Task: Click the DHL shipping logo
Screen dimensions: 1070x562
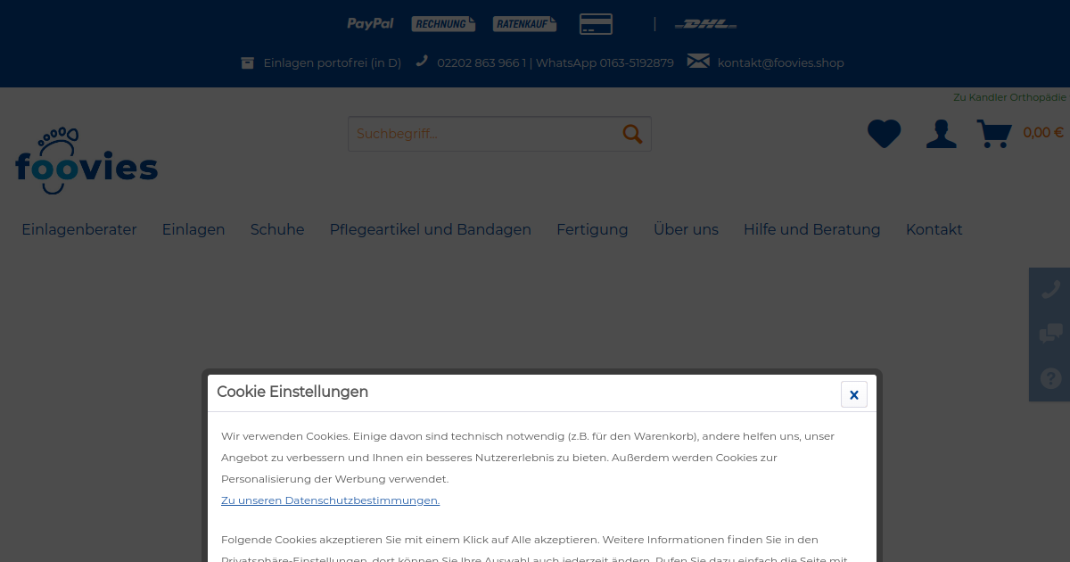Action: [705, 24]
